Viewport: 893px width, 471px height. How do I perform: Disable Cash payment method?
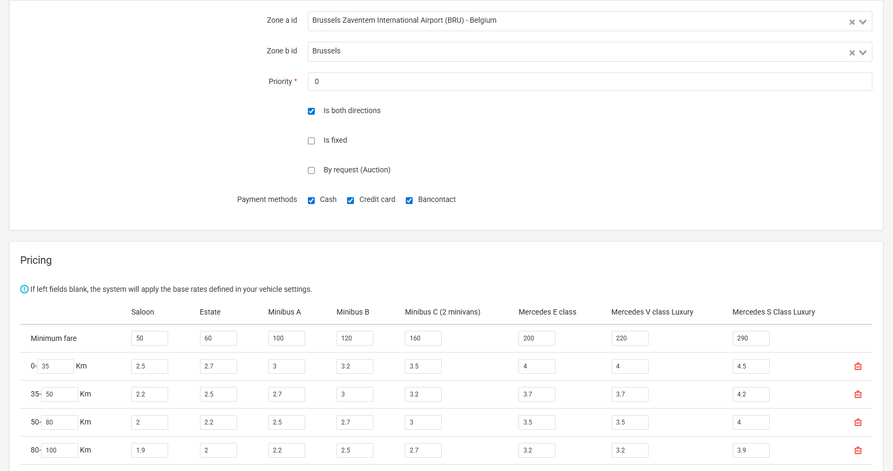[312, 200]
